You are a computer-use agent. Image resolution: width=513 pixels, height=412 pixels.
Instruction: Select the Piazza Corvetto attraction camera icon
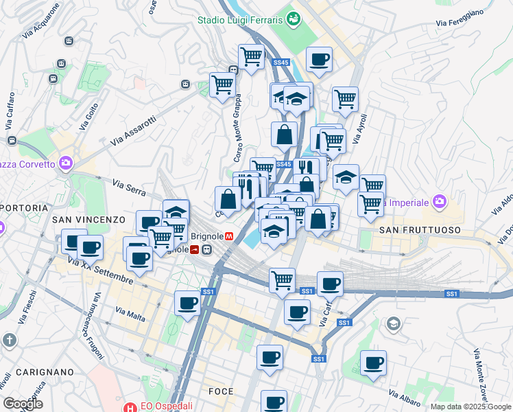click(x=66, y=164)
